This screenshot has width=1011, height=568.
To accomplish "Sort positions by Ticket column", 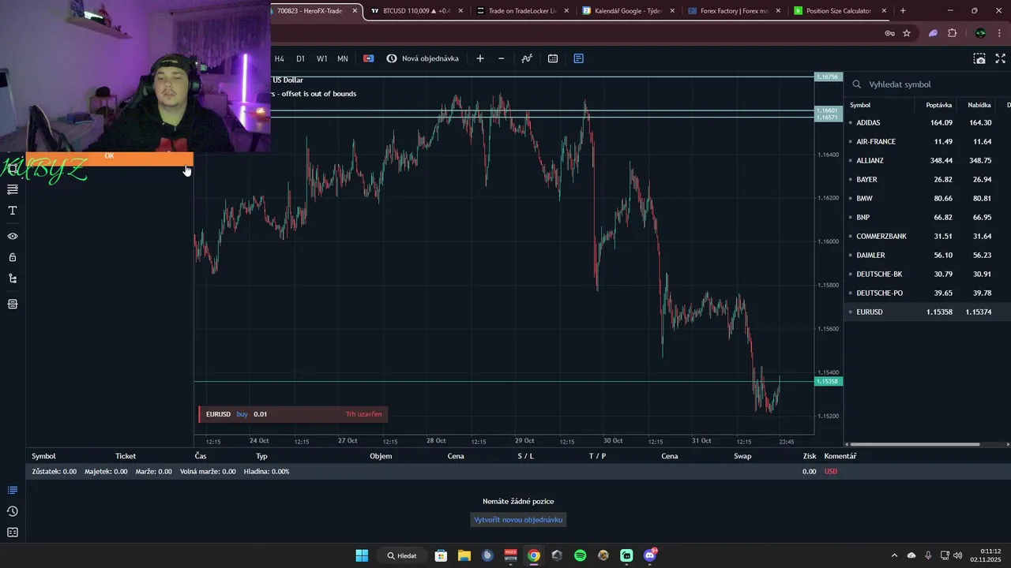I will pyautogui.click(x=126, y=456).
